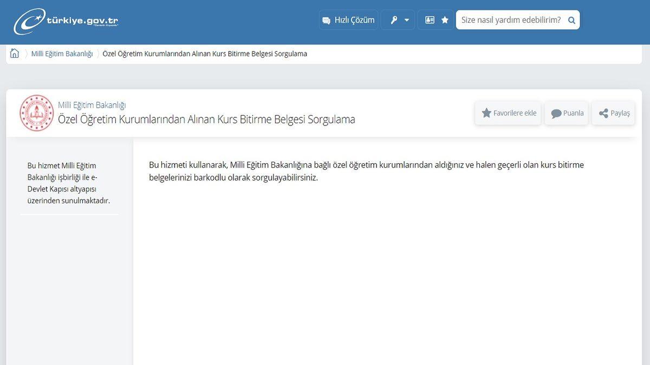This screenshot has height=365, width=650.
Task: Select the star icon in the top bar
Action: 444,19
